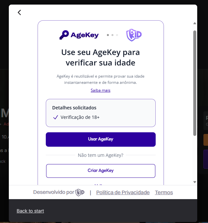Click the vertical scrollbar thumb

195,83
